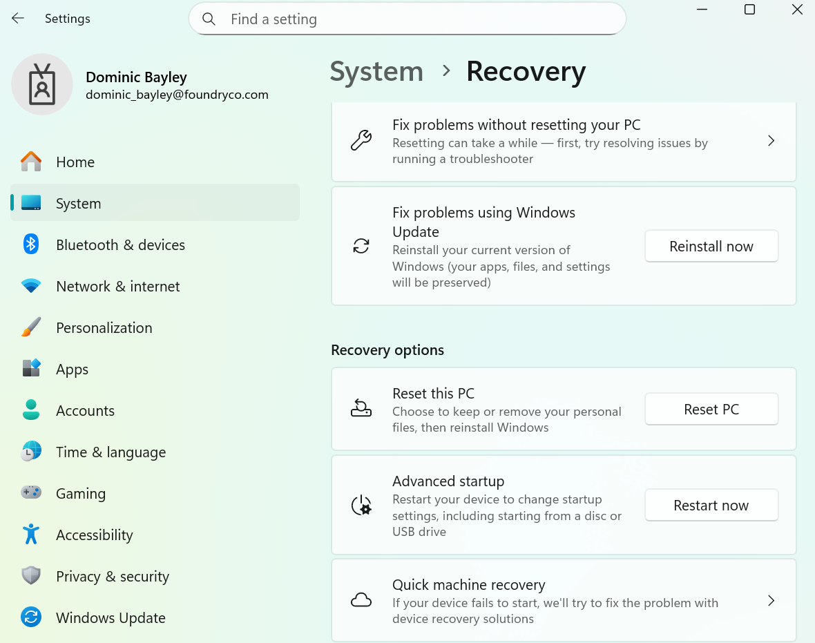The height and width of the screenshot is (643, 815).
Task: Click the Privacy & security shield icon
Action: pyautogui.click(x=31, y=576)
